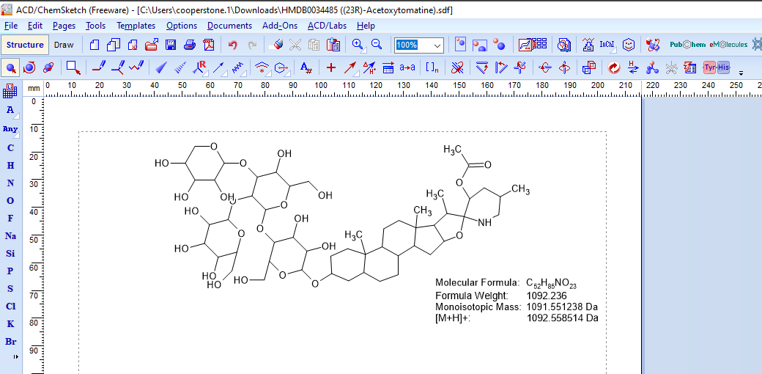
Task: Expand the toolbar overflow arrow
Action: [x=741, y=73]
